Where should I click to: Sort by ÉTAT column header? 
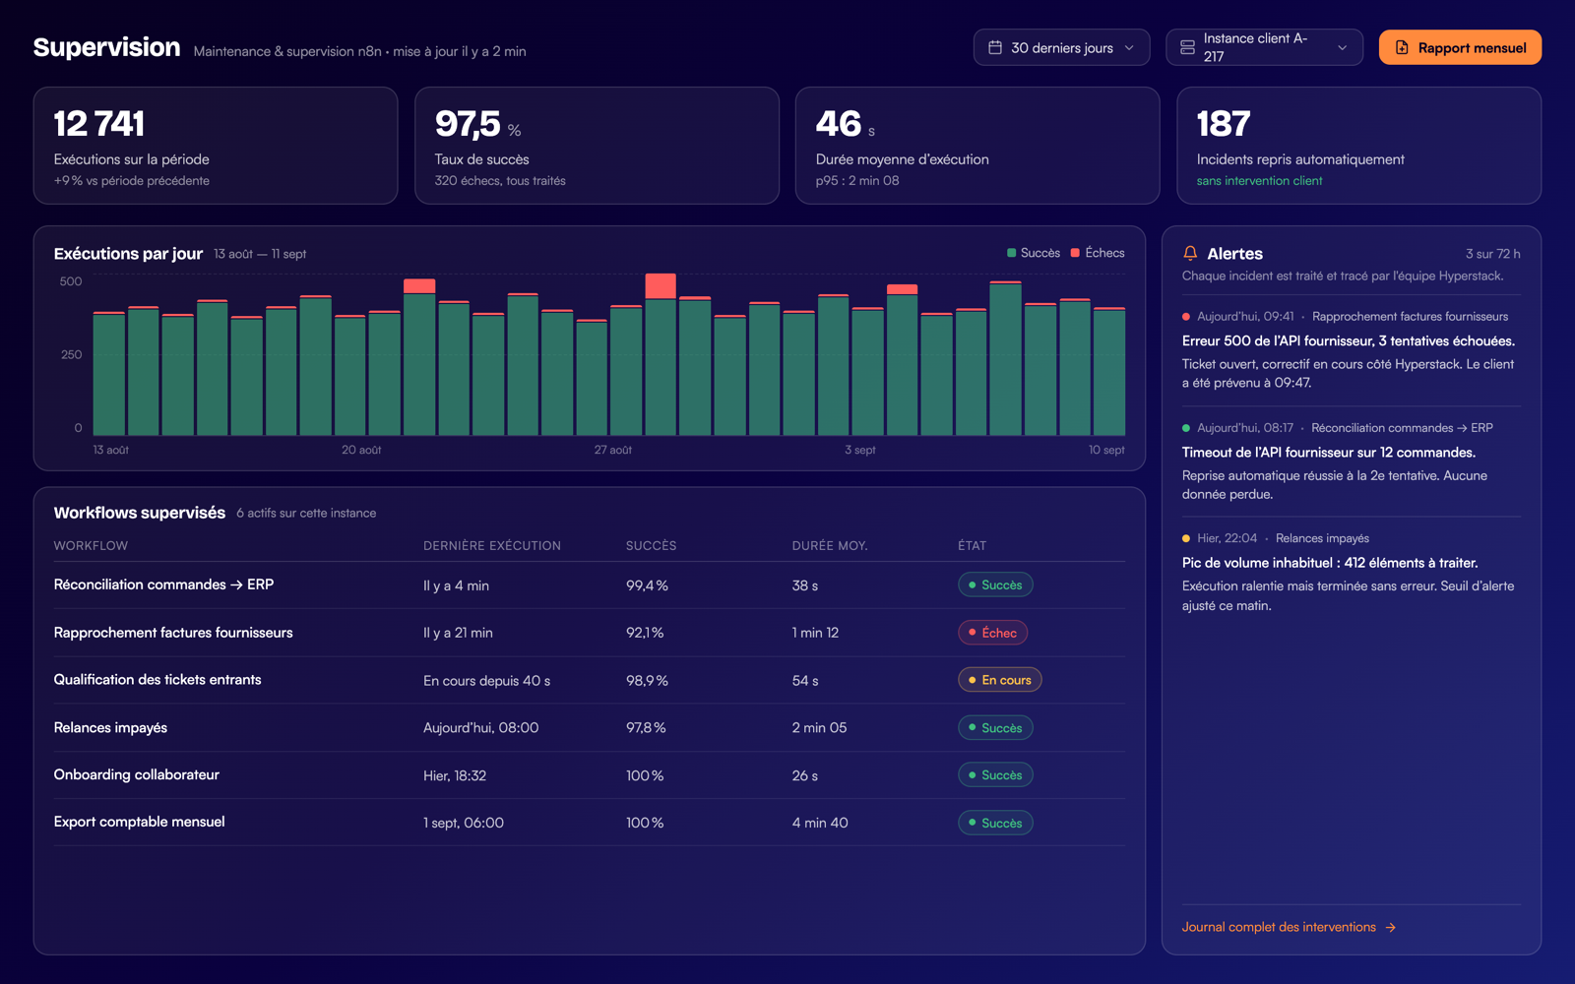click(972, 545)
